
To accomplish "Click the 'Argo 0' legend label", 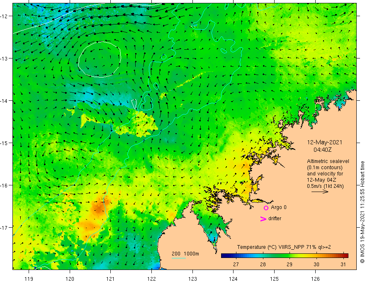I will [x=279, y=207].
